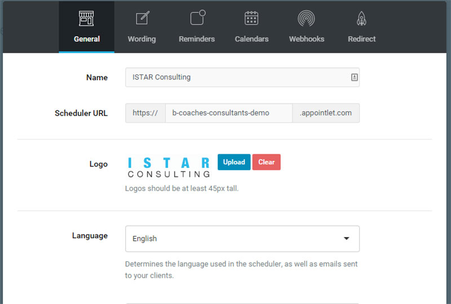This screenshot has height=304, width=451.
Task: Click the Reminders notification badge icon
Action: point(198,17)
